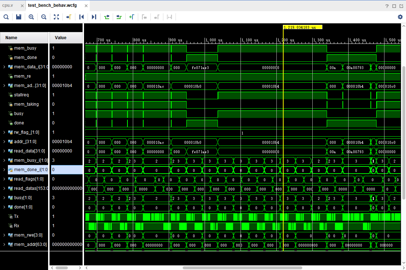The width and height of the screenshot is (406, 270).
Task: Save the waveform configuration
Action: pyautogui.click(x=19, y=17)
